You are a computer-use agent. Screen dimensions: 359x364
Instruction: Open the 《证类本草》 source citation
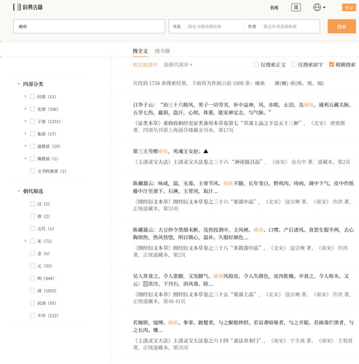pyautogui.click(x=239, y=127)
